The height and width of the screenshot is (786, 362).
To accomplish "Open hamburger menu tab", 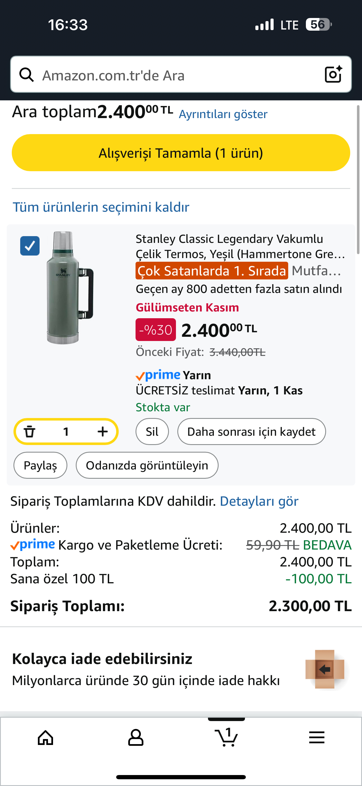I will tap(317, 738).
